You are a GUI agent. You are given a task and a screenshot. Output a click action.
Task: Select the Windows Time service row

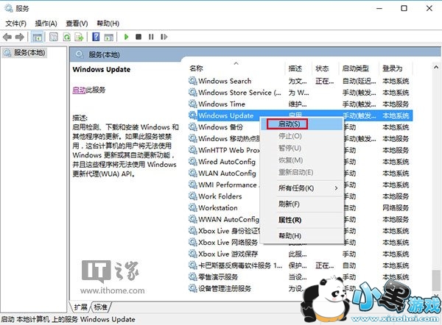point(301,104)
